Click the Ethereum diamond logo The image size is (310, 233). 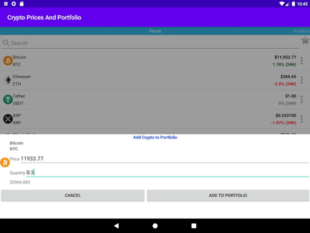click(8, 80)
